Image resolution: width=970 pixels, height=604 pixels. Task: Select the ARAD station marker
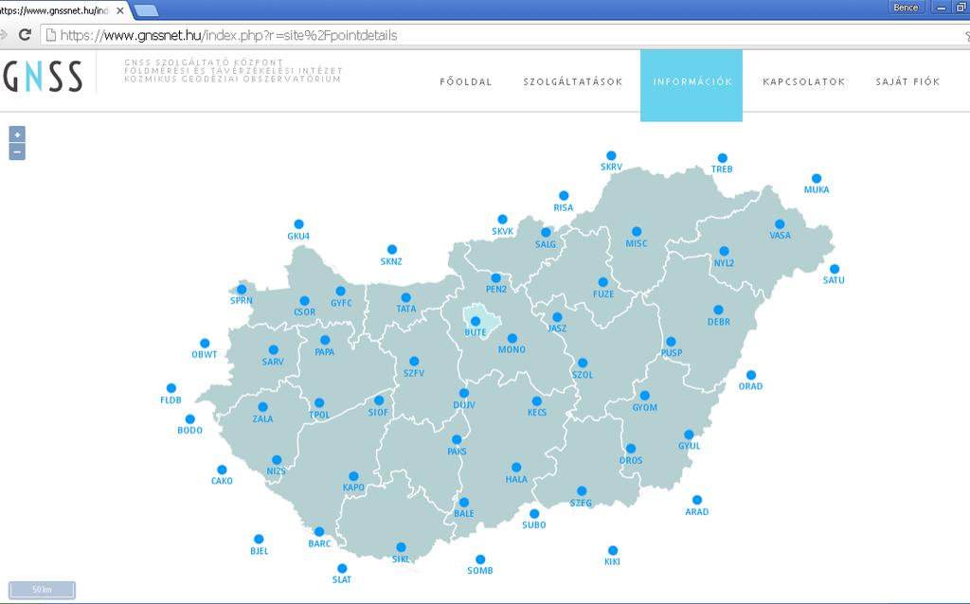click(697, 500)
